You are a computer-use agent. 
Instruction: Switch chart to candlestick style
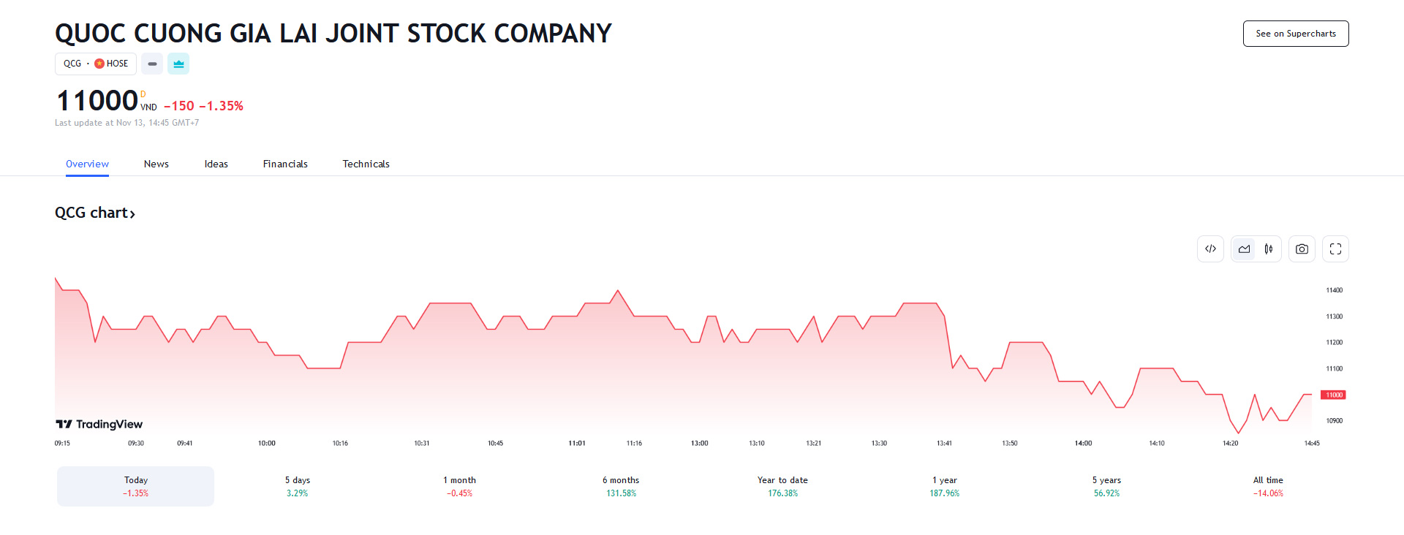tap(1269, 249)
